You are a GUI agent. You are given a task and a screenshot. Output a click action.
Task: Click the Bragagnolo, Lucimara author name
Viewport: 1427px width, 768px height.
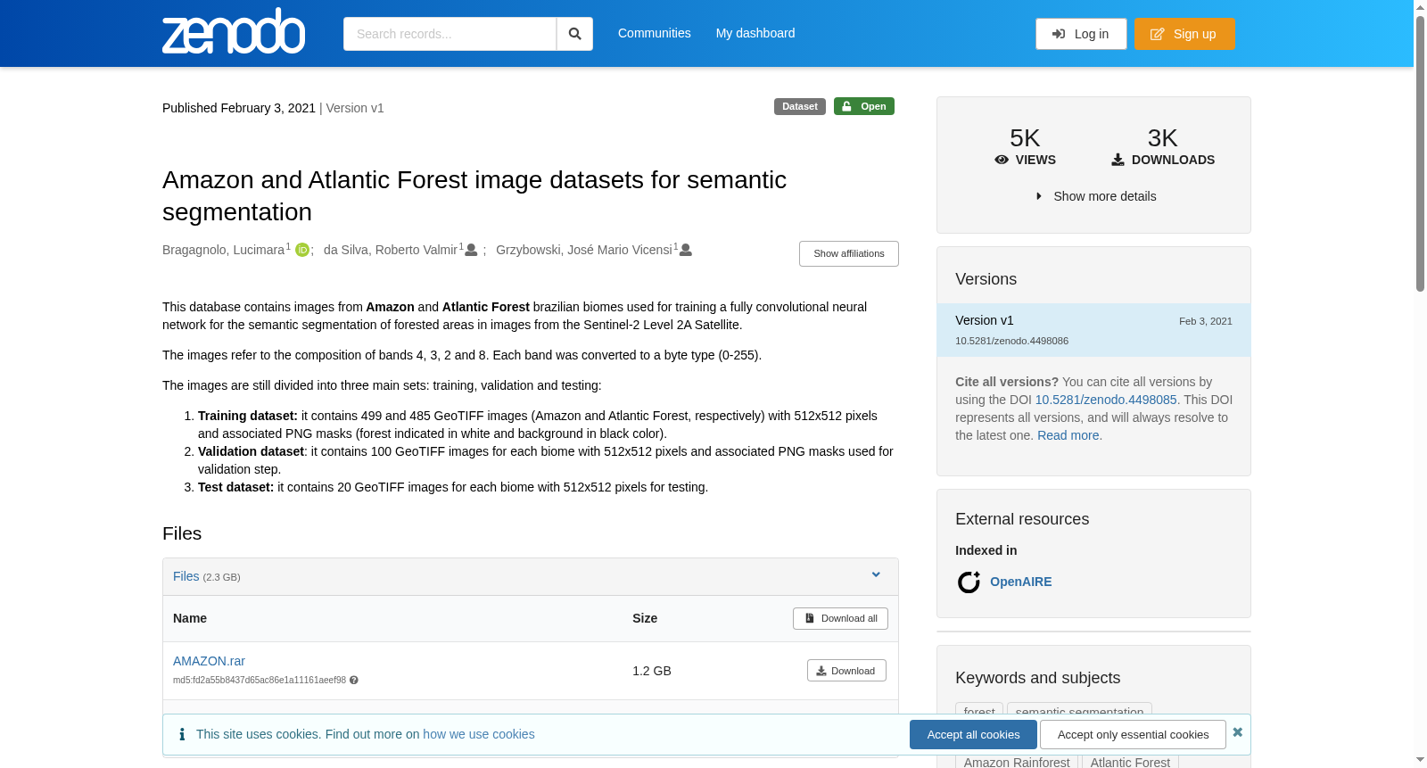point(223,250)
